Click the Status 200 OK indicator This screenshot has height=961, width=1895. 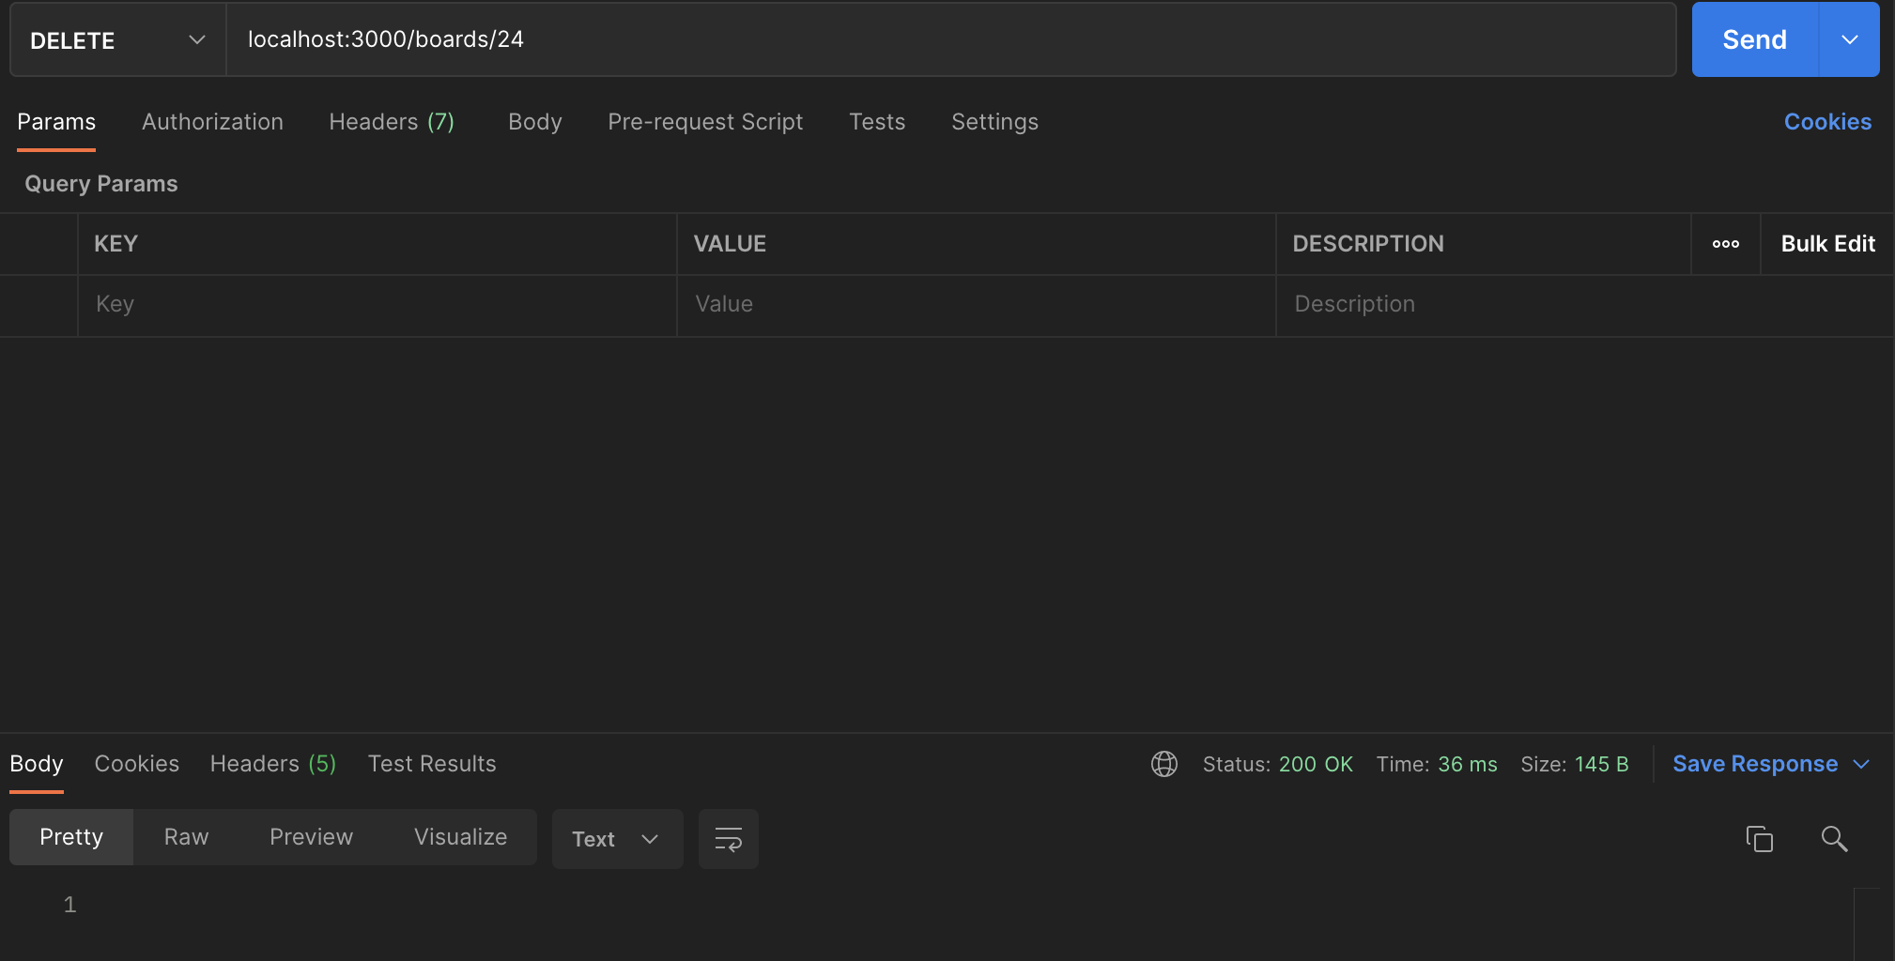pos(1278,765)
